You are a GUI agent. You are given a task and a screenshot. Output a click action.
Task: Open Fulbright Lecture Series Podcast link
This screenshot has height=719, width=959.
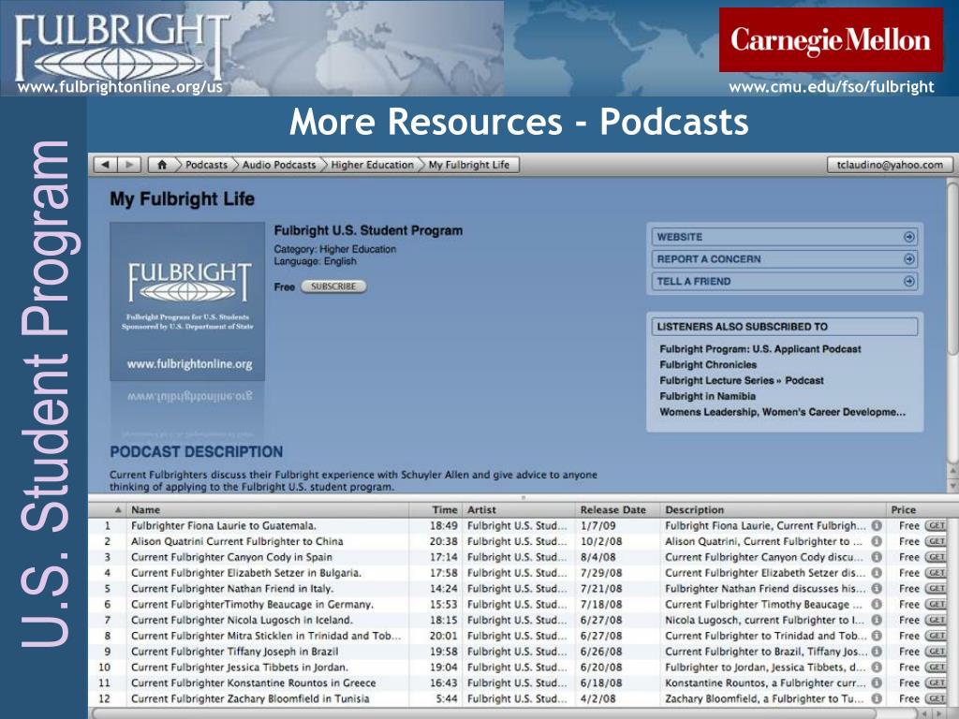point(742,380)
